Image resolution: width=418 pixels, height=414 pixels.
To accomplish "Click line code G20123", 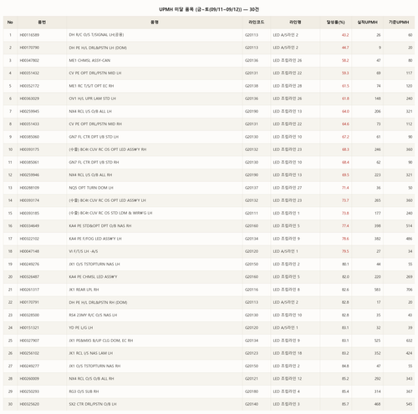I will [x=252, y=353].
